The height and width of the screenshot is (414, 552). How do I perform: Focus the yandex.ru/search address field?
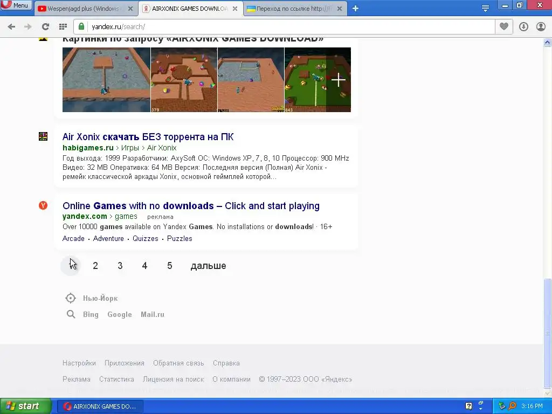point(284,26)
